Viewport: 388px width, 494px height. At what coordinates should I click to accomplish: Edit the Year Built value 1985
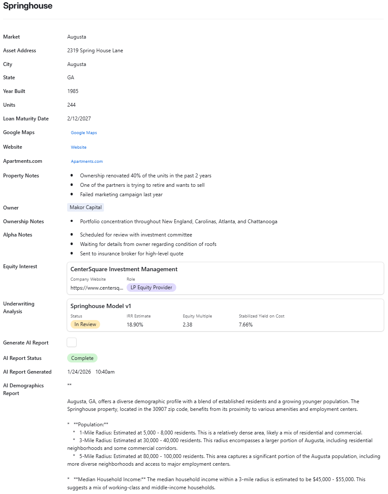[x=73, y=91]
